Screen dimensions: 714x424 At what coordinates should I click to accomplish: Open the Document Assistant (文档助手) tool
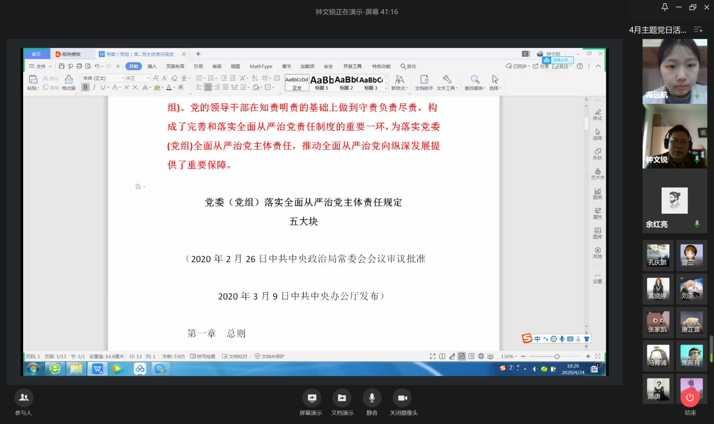[x=424, y=79]
